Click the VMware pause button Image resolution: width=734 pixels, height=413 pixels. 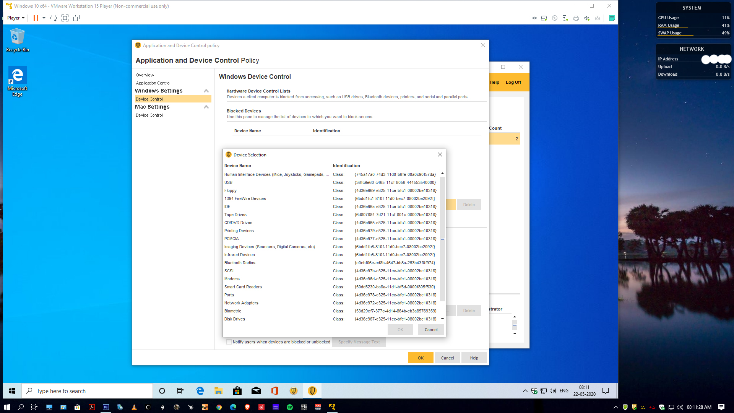point(36,18)
